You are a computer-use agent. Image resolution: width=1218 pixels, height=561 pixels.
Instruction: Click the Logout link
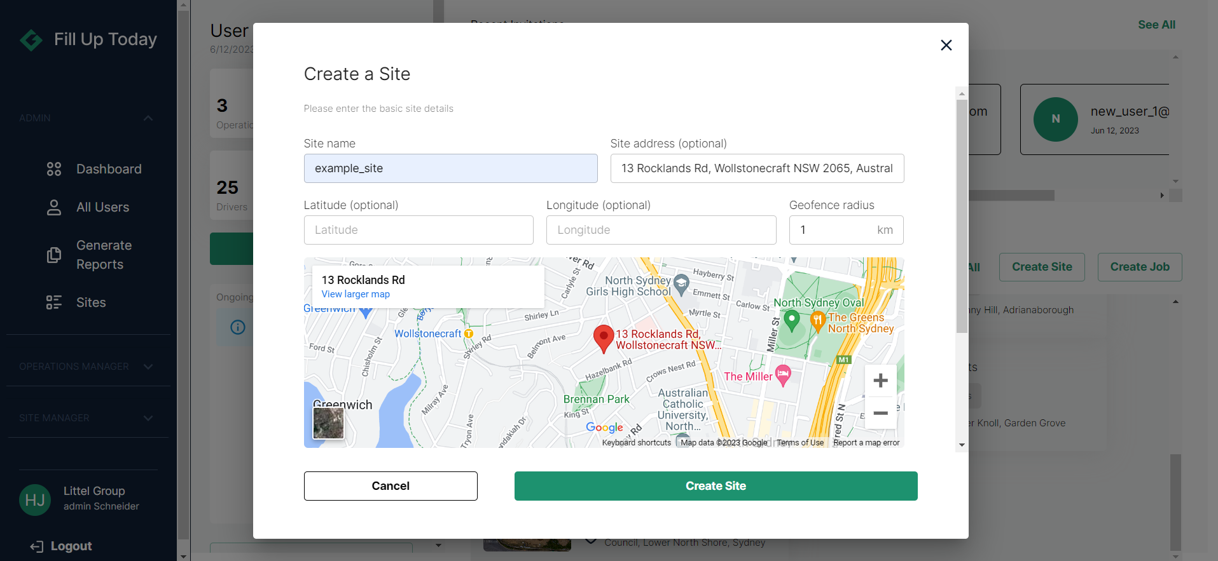[61, 546]
